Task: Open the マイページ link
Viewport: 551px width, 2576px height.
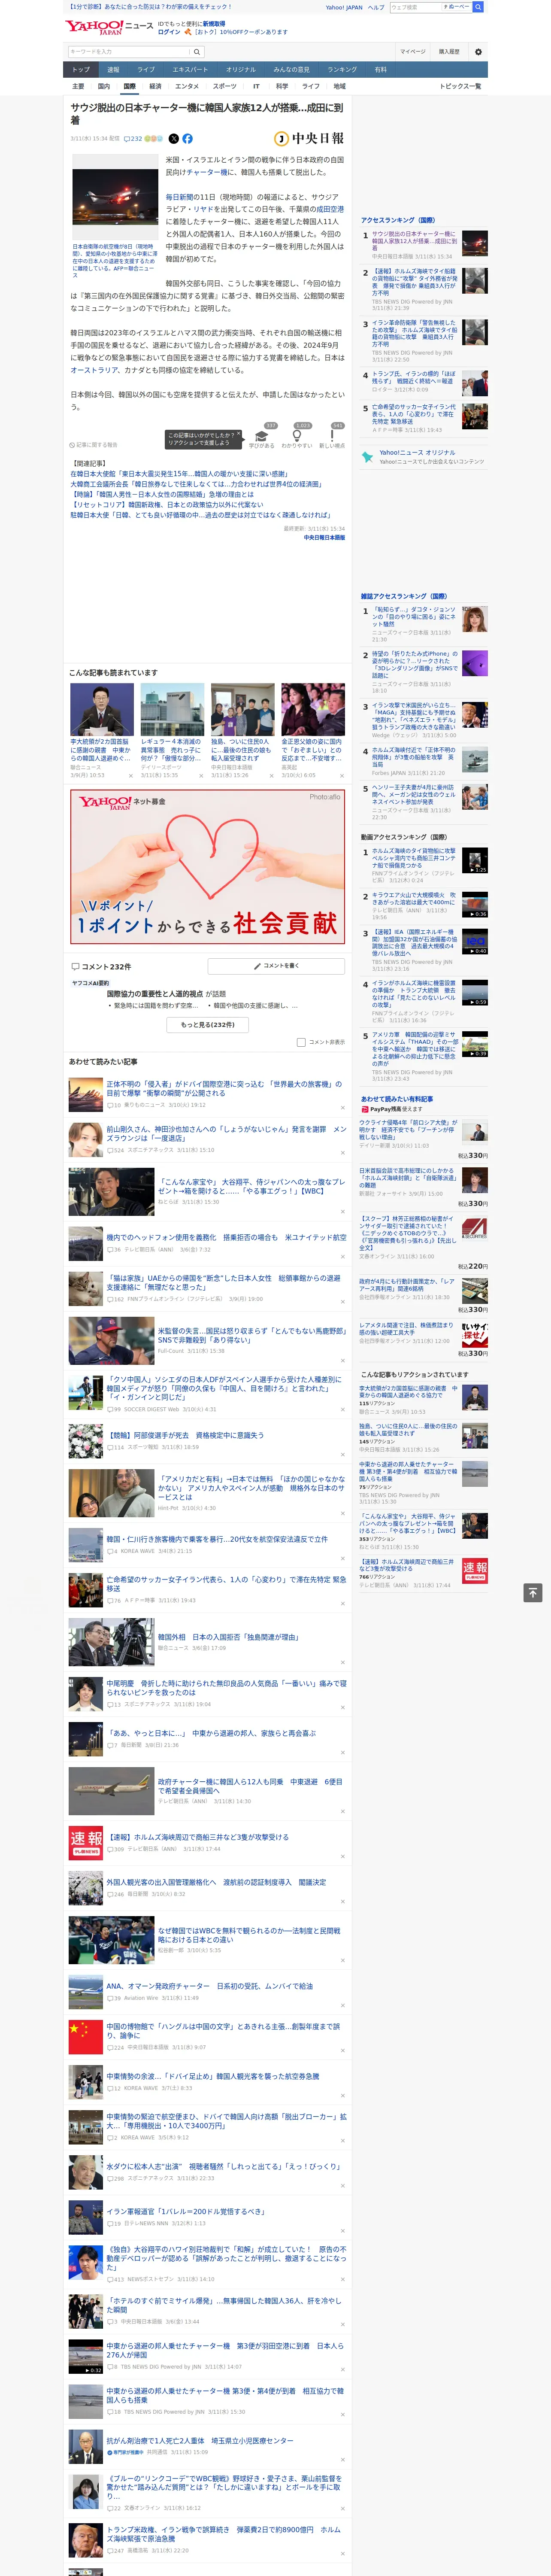Action: point(412,51)
